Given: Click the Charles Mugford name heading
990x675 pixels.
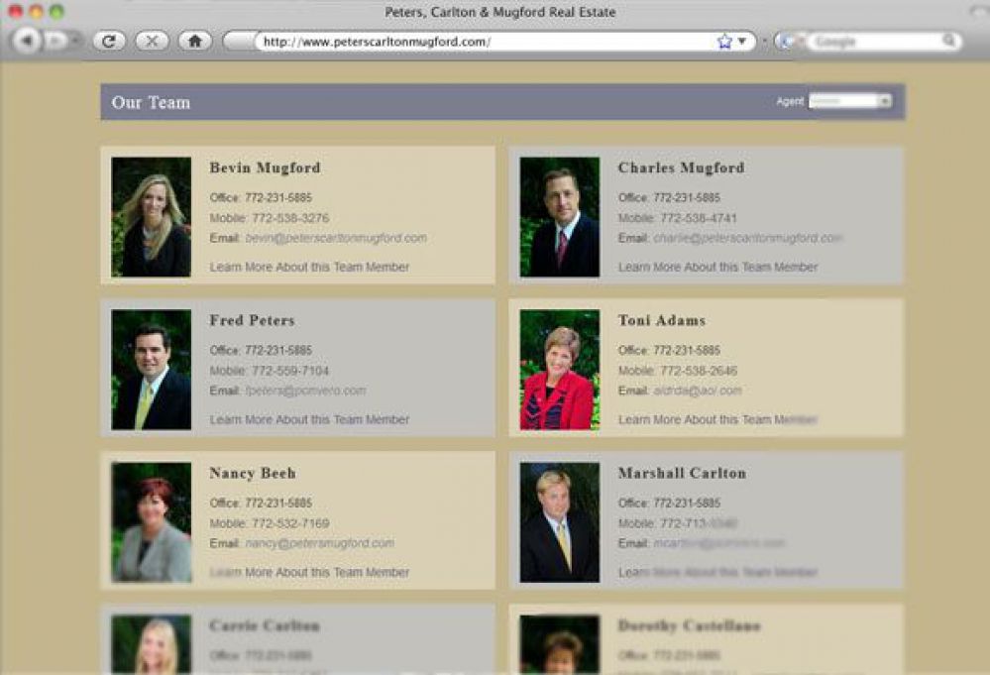Looking at the screenshot, I should pos(681,168).
